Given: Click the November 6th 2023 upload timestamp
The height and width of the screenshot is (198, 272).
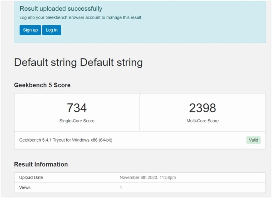Looking at the screenshot, I should point(148,178).
